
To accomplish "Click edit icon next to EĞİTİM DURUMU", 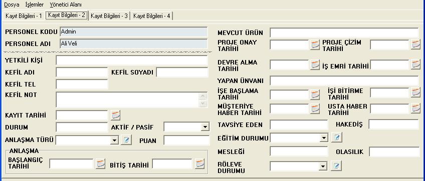I will pos(336,137).
